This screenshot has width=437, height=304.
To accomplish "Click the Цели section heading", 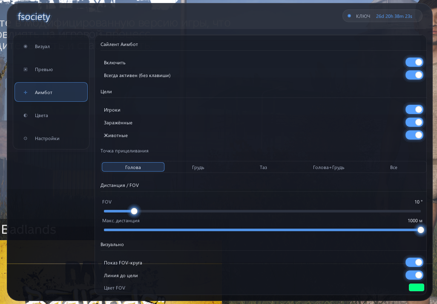I will point(106,92).
